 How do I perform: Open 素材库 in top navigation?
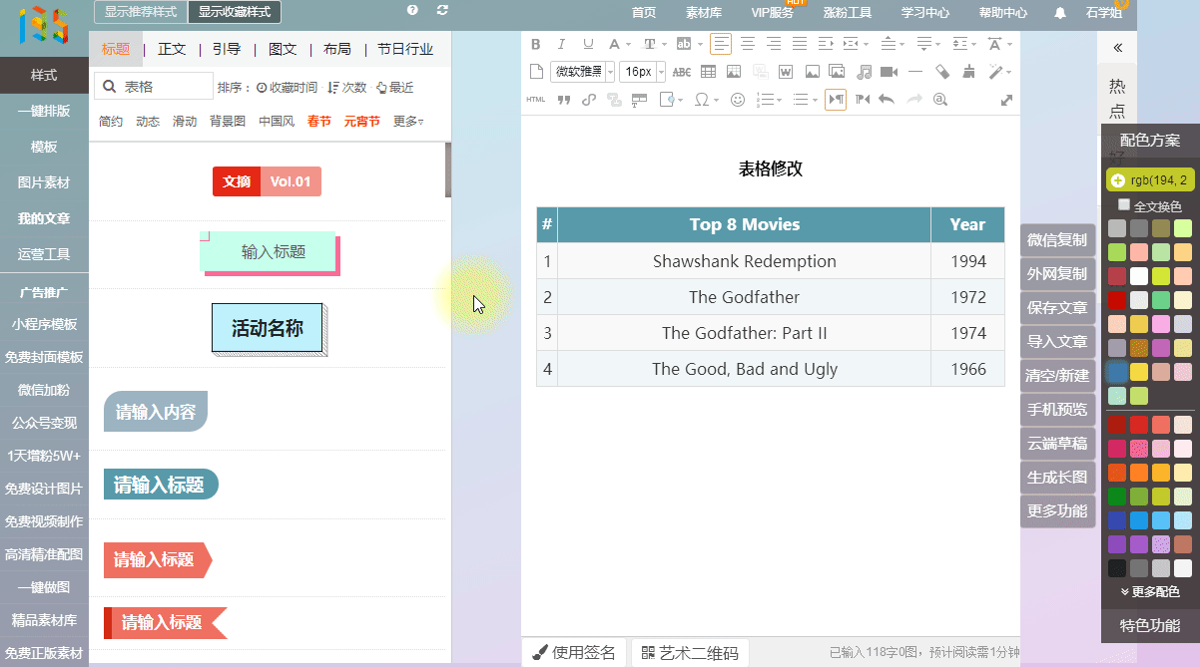click(x=704, y=13)
